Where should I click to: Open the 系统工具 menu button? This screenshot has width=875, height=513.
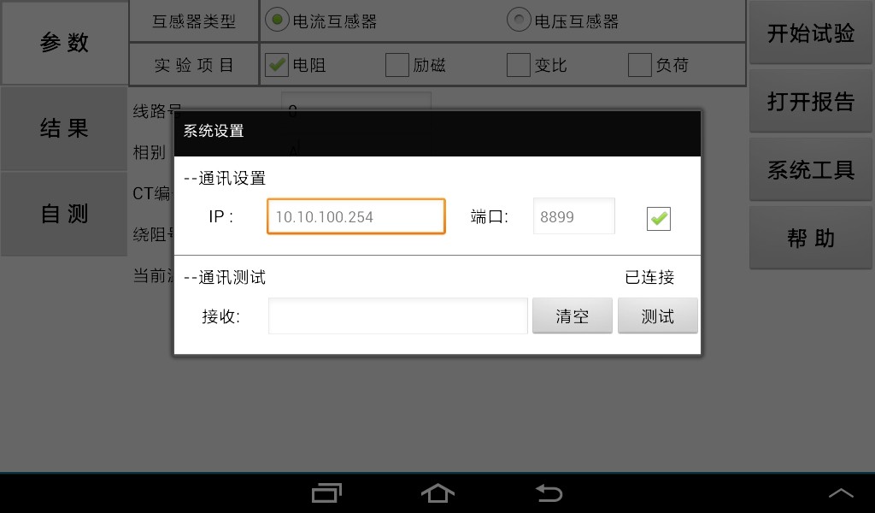pos(810,169)
